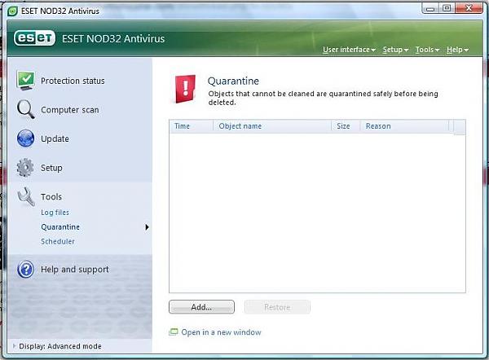Click the Tools wrench icon

[25, 196]
